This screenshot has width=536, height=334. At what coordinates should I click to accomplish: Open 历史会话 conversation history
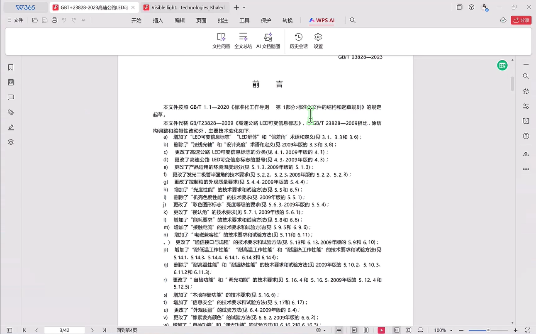coord(298,41)
